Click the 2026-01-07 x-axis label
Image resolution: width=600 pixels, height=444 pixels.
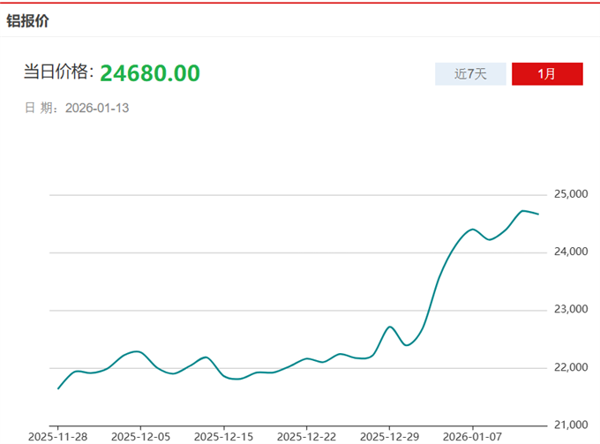click(x=472, y=436)
